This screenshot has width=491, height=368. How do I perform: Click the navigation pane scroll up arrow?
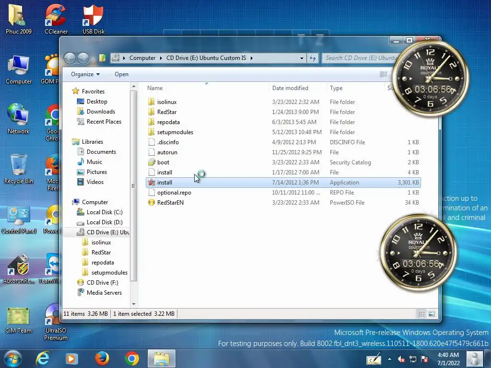click(x=134, y=86)
